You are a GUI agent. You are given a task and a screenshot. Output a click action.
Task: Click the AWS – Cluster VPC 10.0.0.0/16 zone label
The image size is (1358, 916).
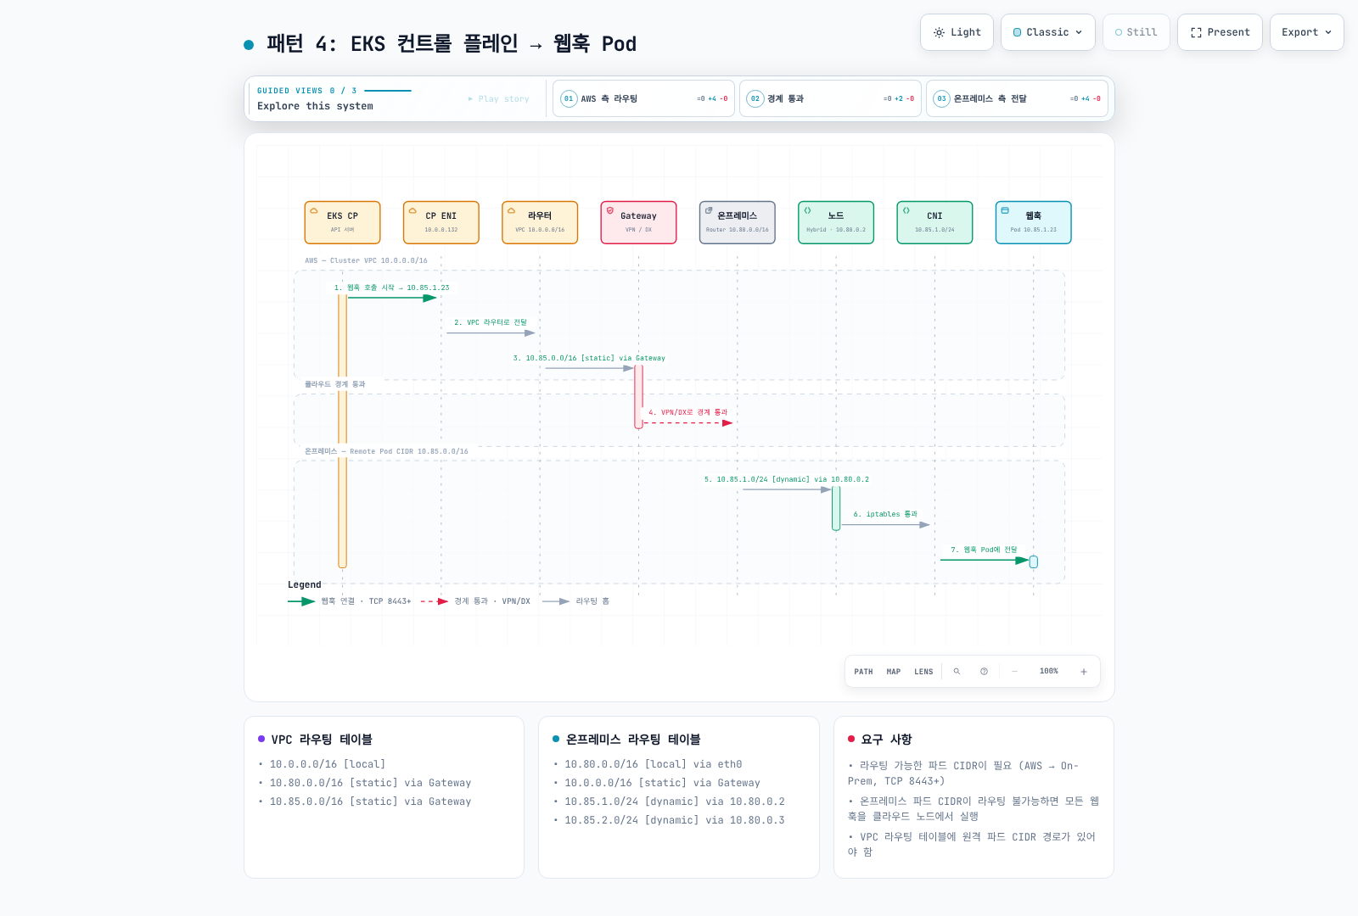[367, 261]
